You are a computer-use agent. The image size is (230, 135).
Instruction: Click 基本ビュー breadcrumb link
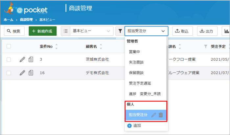47,20
